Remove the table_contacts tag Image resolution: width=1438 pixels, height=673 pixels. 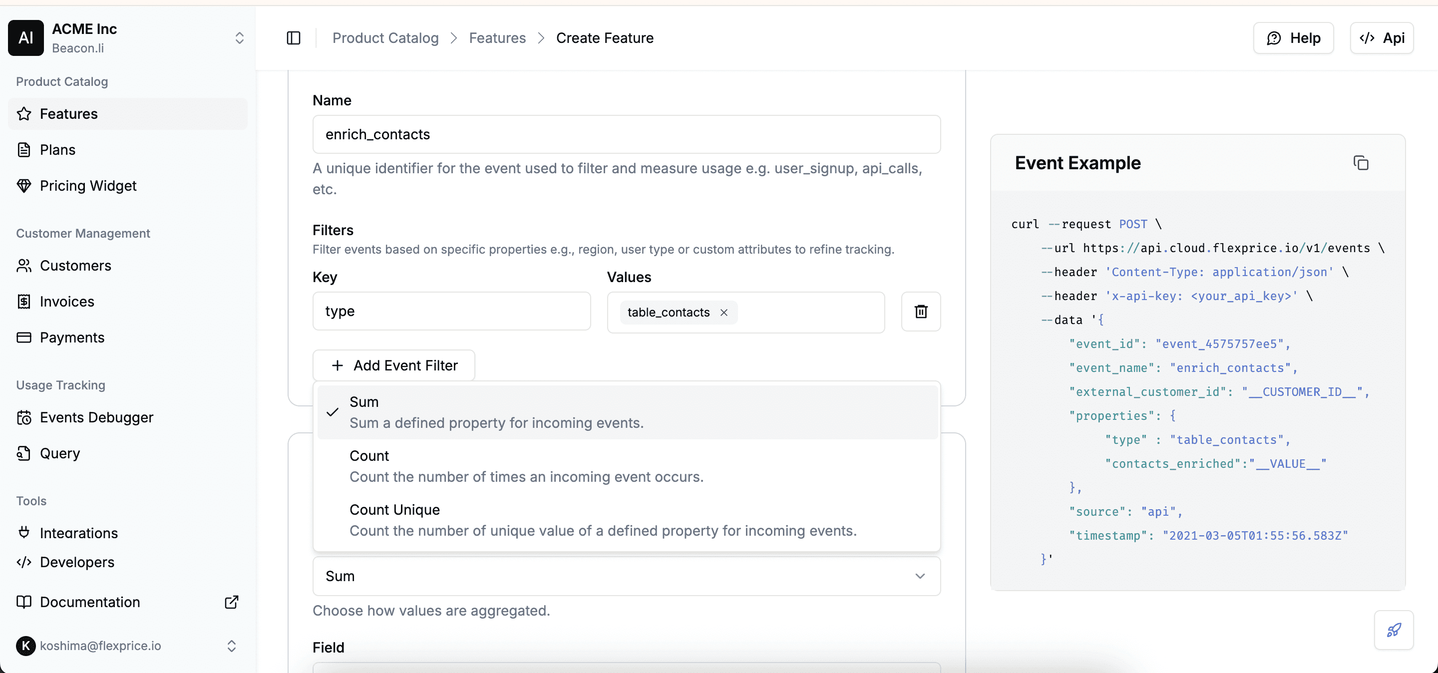tap(724, 313)
